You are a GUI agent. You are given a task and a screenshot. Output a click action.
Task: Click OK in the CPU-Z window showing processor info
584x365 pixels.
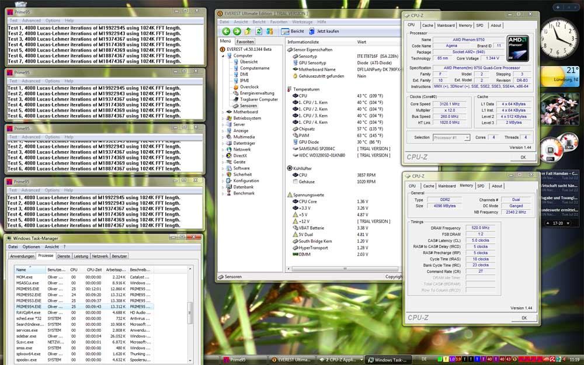pos(523,158)
